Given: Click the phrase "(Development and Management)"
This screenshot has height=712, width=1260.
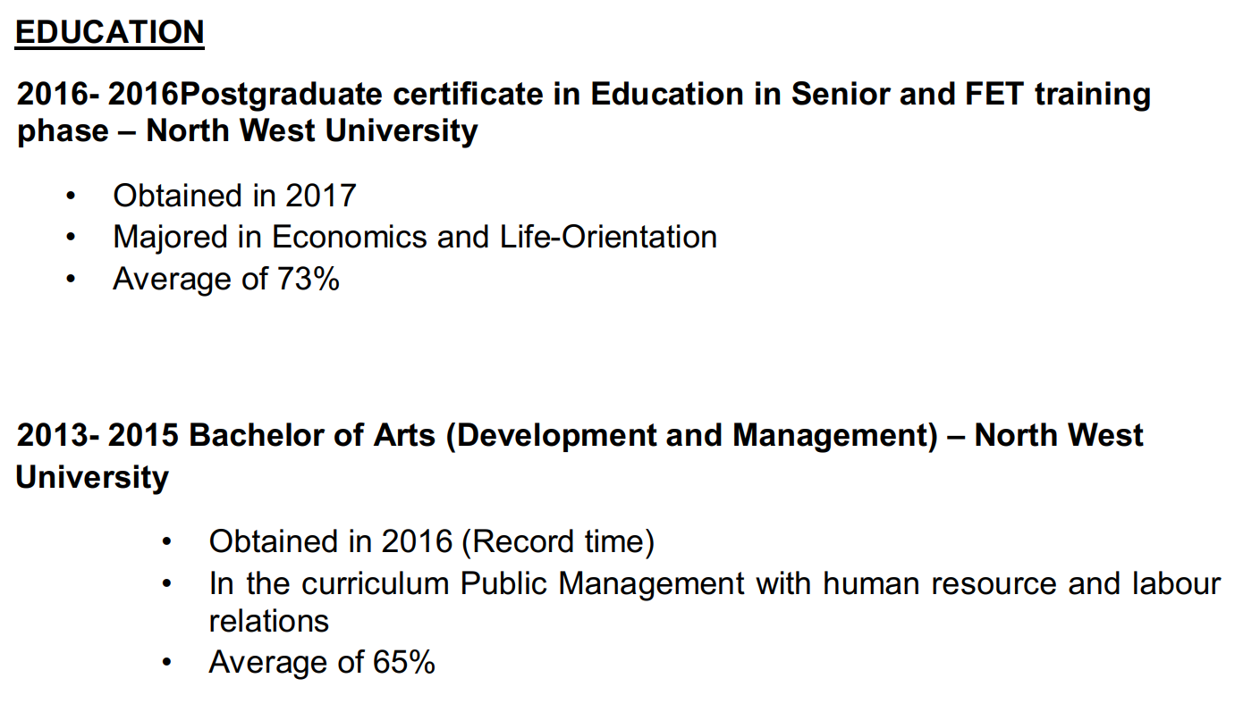Looking at the screenshot, I should [x=691, y=435].
